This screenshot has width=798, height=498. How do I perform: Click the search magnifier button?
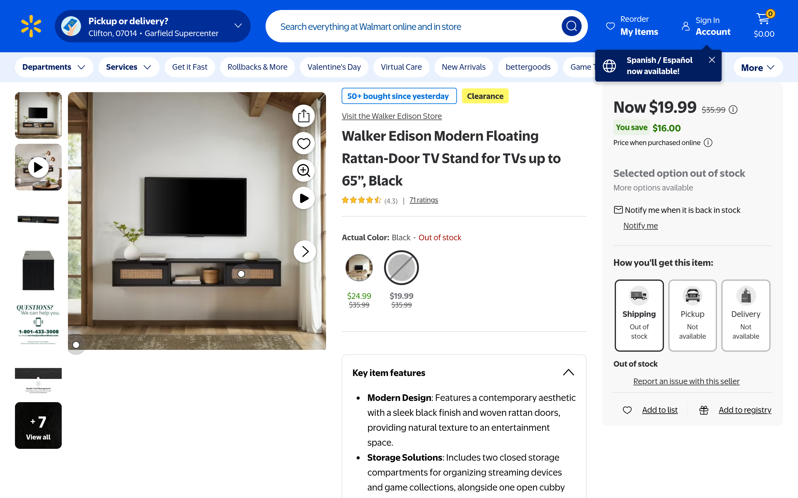click(x=571, y=26)
